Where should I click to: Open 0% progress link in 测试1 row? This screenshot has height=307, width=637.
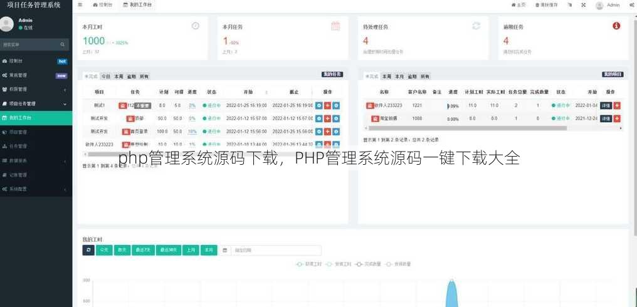point(192,106)
